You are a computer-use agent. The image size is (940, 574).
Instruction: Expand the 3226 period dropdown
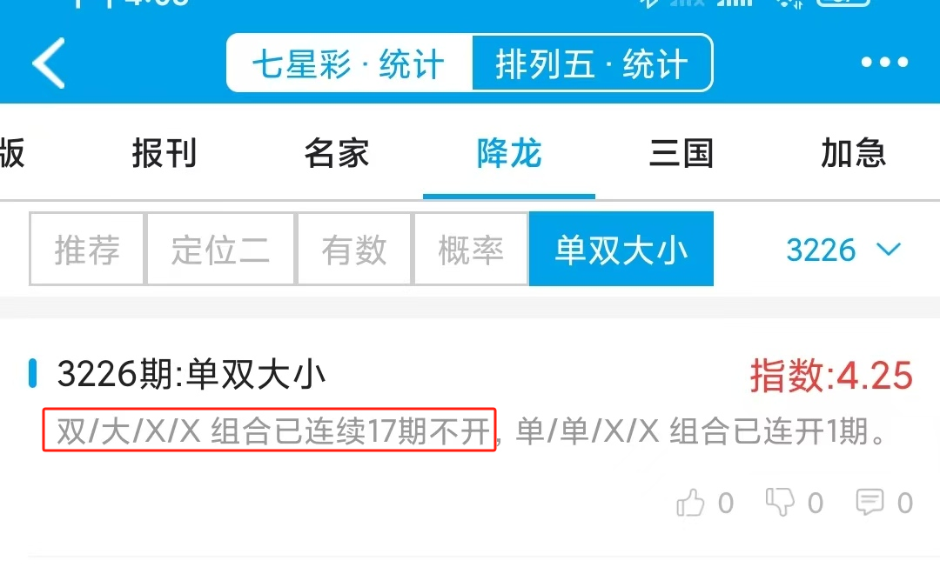tap(843, 250)
